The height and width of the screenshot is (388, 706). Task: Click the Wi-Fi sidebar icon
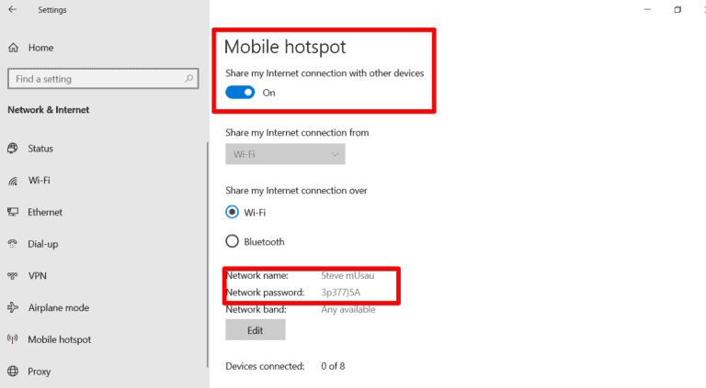coord(13,181)
